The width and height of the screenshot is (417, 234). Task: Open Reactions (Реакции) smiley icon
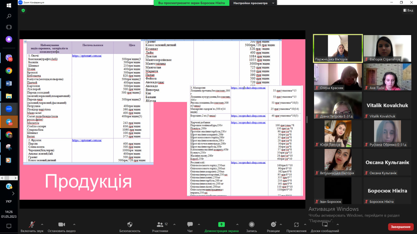[x=273, y=225]
